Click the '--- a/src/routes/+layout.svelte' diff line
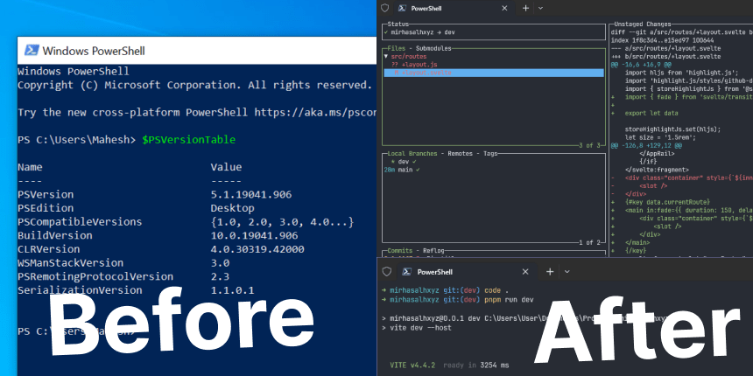Image resolution: width=753 pixels, height=376 pixels. point(665,48)
